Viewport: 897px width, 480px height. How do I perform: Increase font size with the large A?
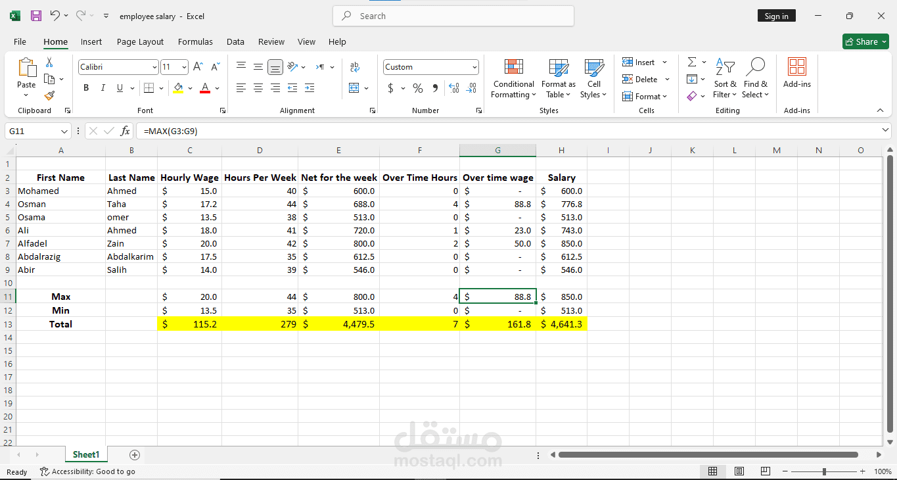198,67
